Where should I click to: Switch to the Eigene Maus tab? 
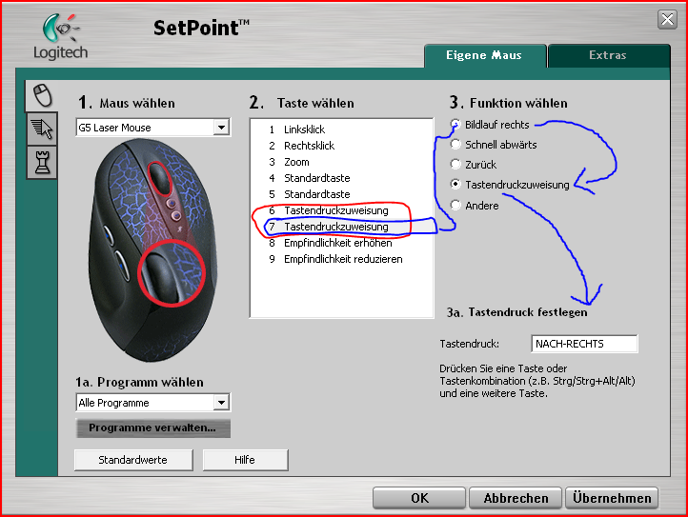tap(484, 55)
